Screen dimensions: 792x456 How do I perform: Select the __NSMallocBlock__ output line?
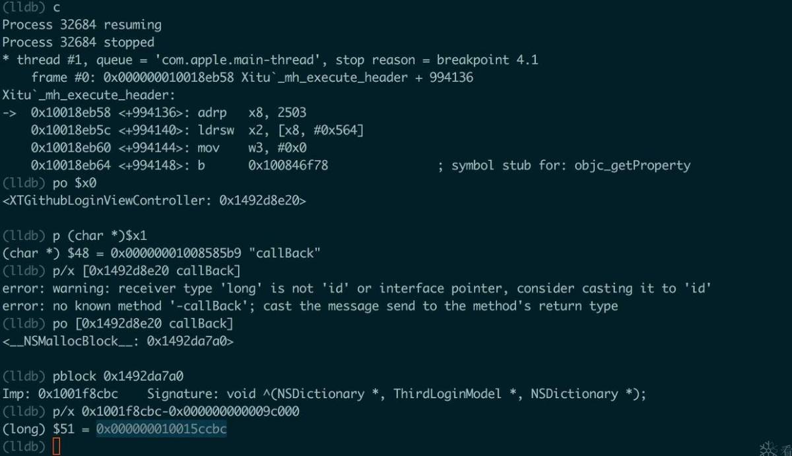click(118, 341)
